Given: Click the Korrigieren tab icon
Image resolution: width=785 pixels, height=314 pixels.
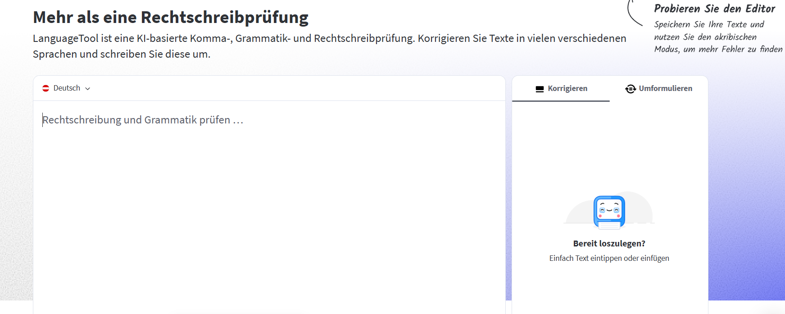Looking at the screenshot, I should (x=540, y=89).
